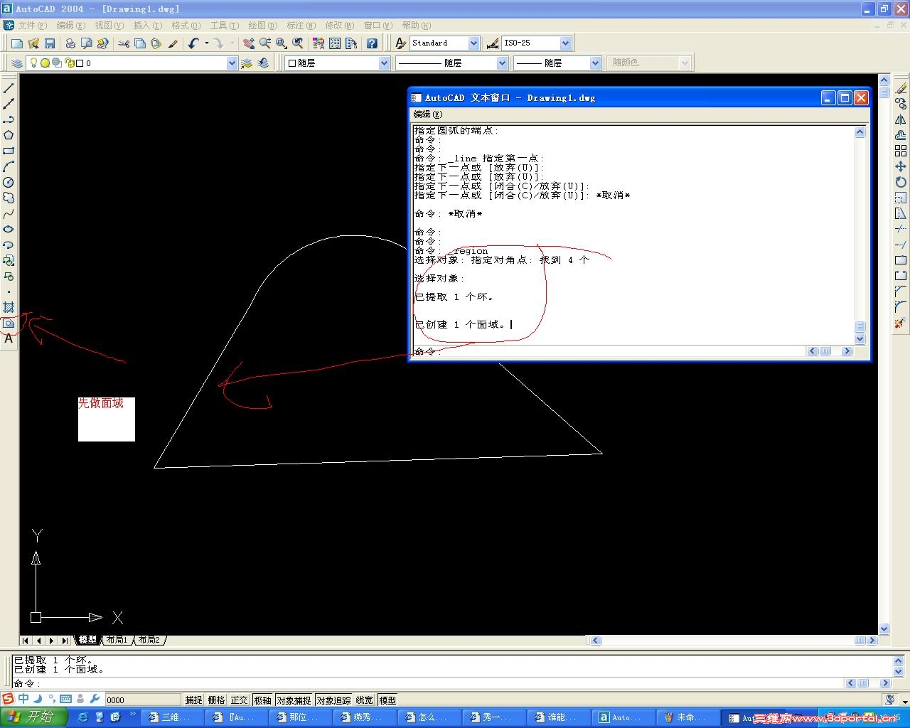Open the 文件 menu

click(x=32, y=25)
